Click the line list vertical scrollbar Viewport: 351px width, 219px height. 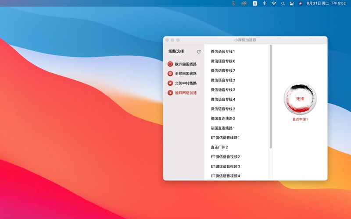[x=271, y=96]
